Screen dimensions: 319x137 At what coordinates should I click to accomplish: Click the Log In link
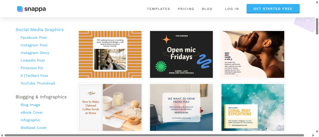[232, 9]
